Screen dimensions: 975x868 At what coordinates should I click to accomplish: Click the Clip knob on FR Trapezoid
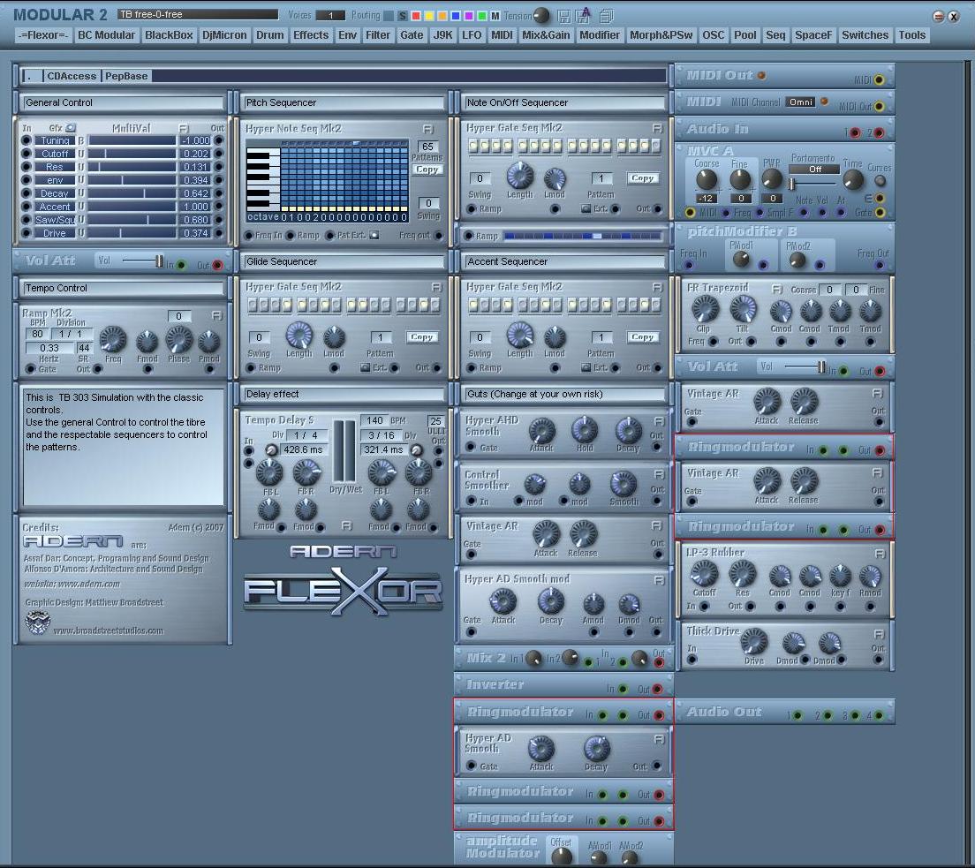[x=704, y=309]
